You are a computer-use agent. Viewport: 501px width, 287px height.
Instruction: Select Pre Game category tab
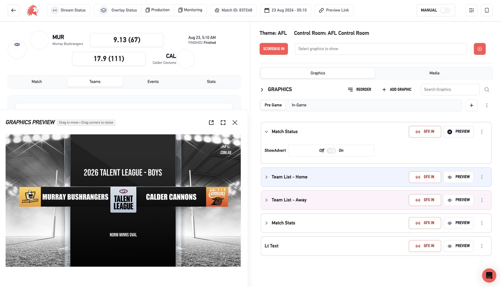273,105
